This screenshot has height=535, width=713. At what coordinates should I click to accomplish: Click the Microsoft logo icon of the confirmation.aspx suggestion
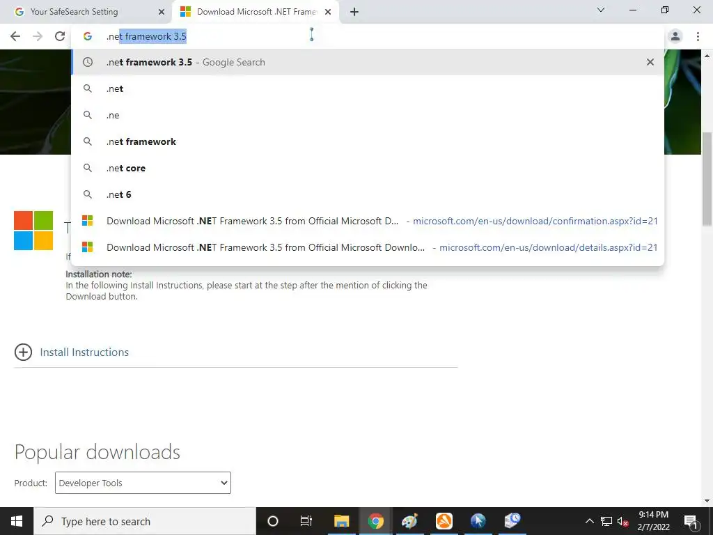coord(87,221)
